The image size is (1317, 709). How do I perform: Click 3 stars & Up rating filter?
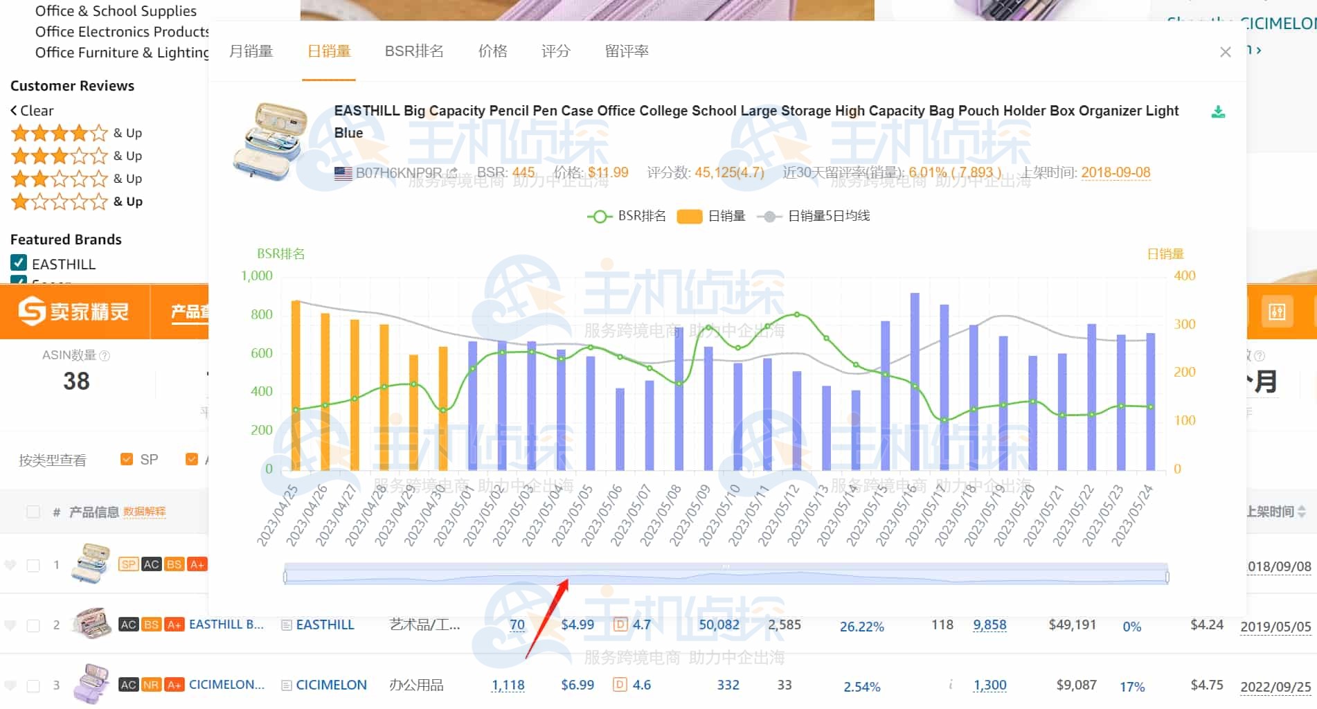[76, 156]
